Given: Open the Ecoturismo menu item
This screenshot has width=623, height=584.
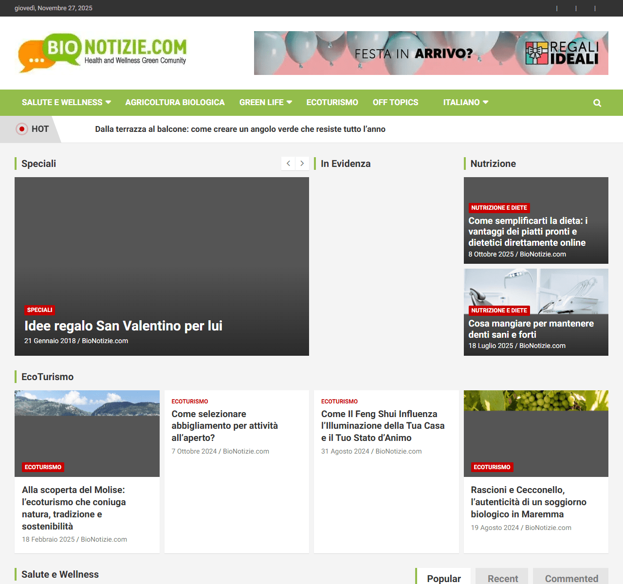Looking at the screenshot, I should click(332, 103).
